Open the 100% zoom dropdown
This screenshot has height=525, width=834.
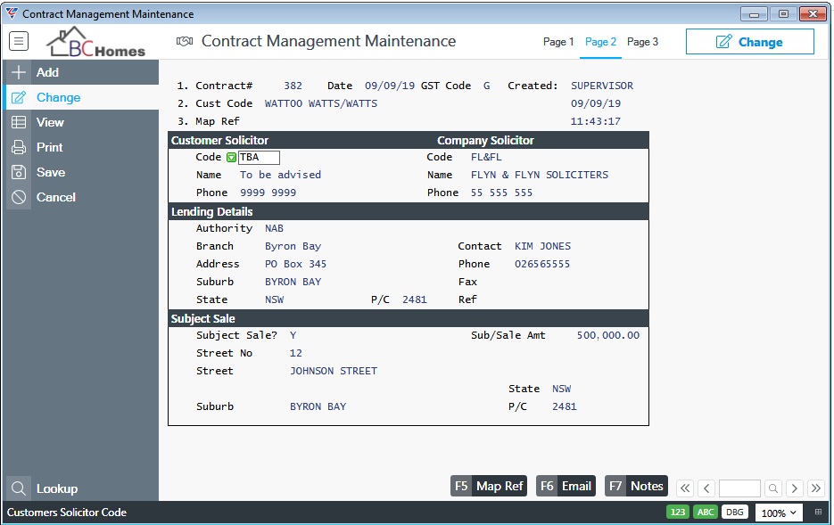click(x=779, y=513)
